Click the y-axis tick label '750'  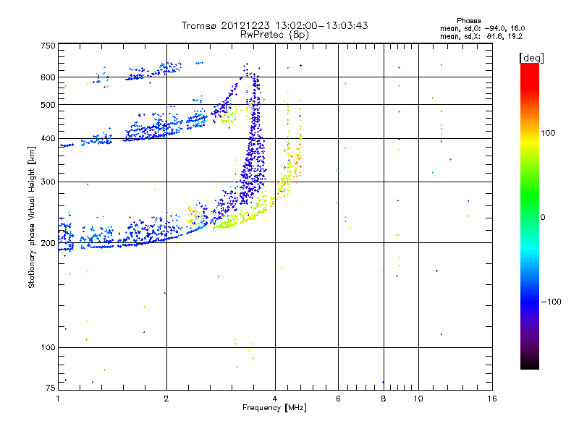click(48, 46)
